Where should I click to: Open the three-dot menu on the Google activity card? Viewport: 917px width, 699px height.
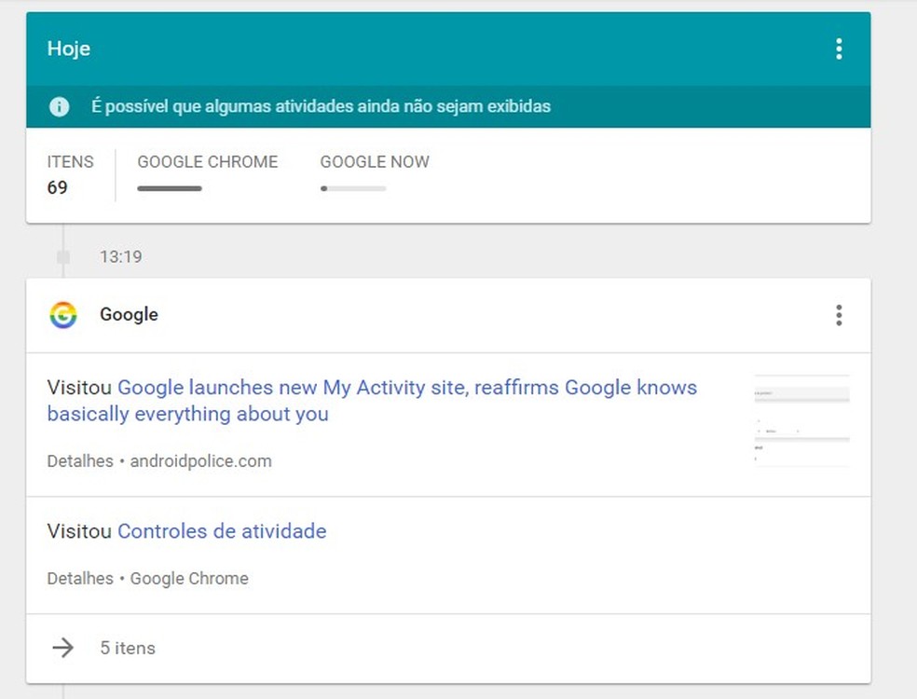[x=838, y=315]
